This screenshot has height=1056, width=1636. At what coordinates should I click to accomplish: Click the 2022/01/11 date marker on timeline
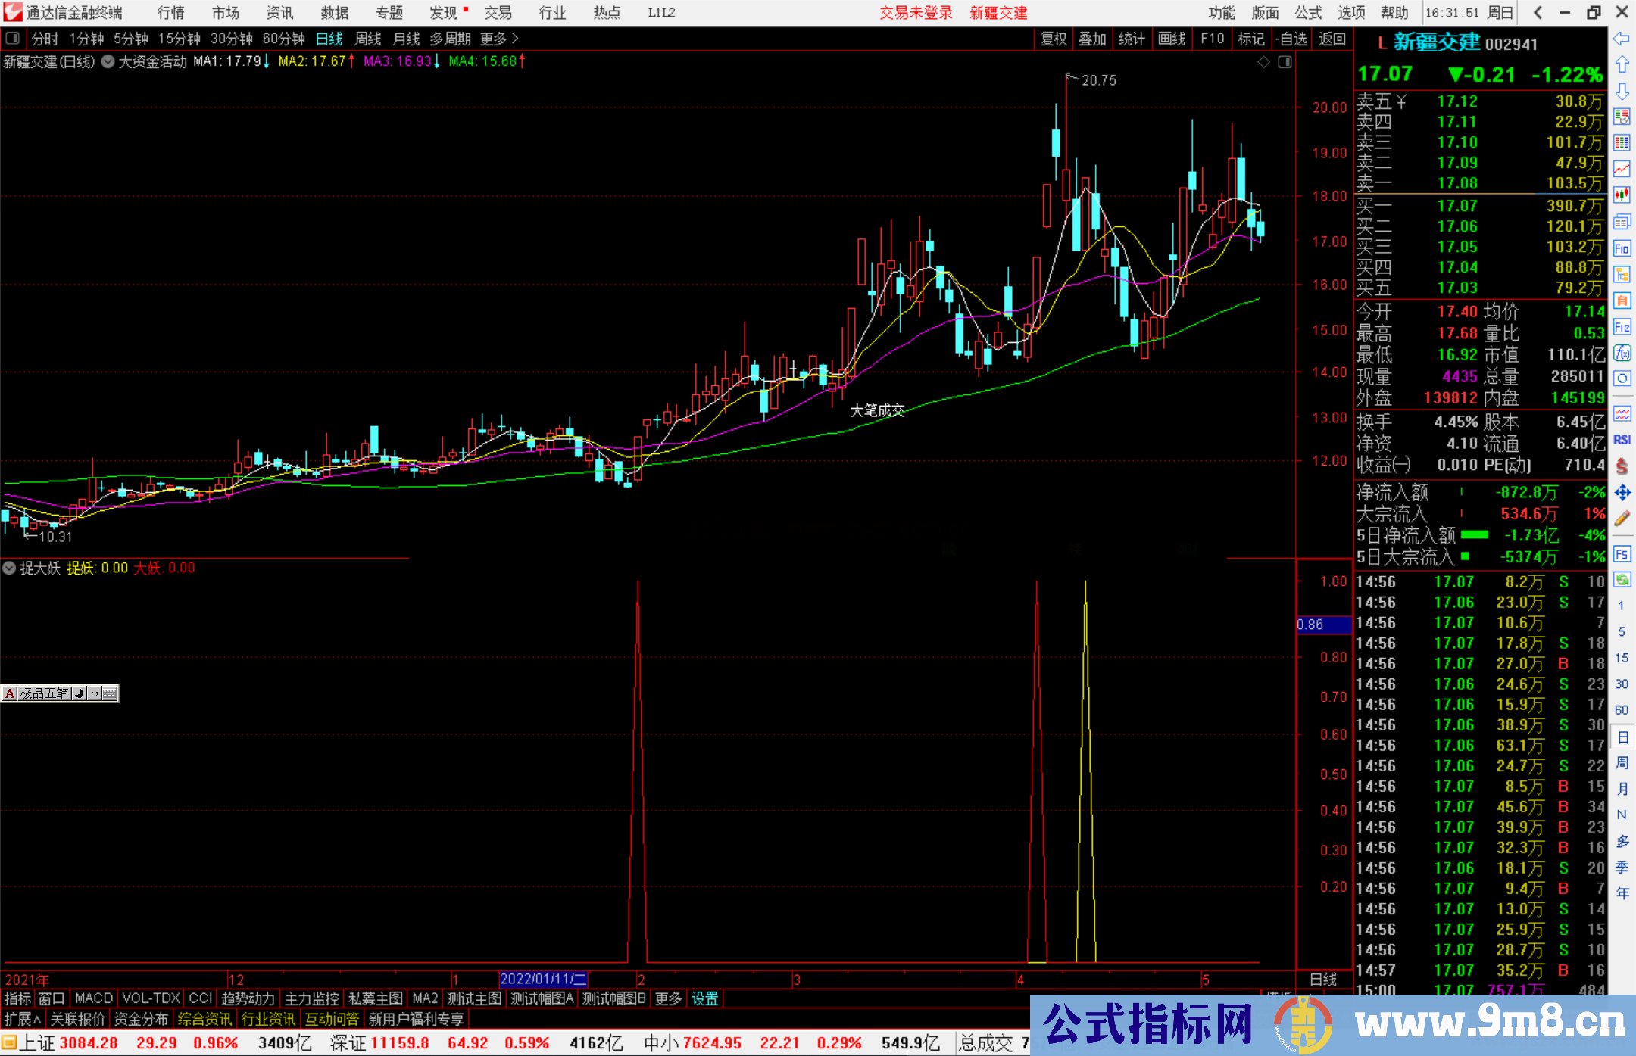(543, 979)
